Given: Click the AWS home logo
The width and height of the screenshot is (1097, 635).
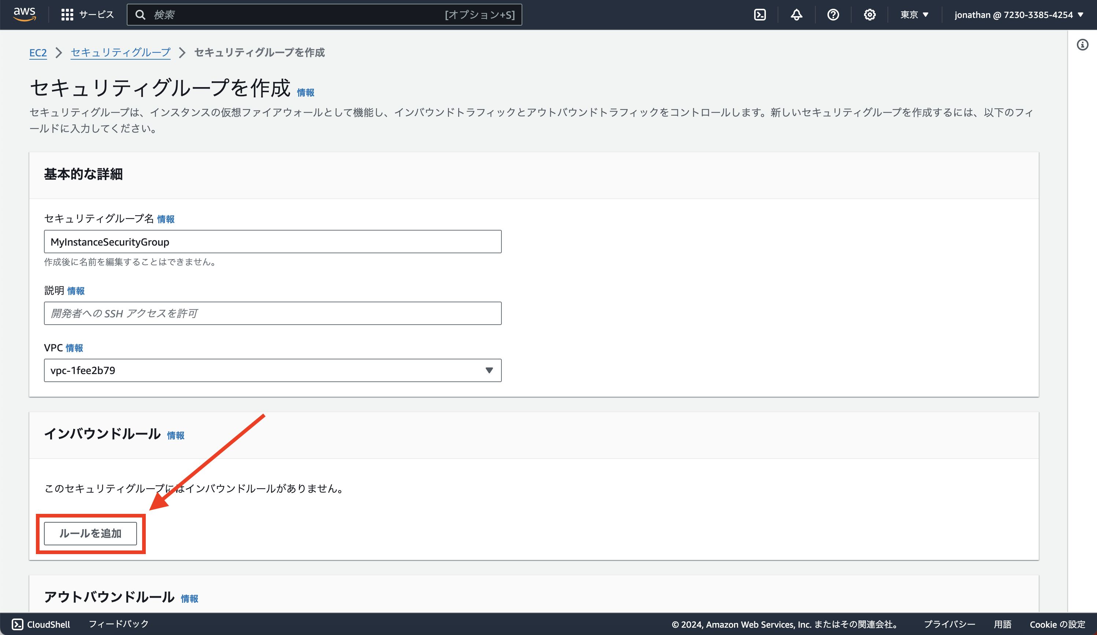Looking at the screenshot, I should 25,14.
